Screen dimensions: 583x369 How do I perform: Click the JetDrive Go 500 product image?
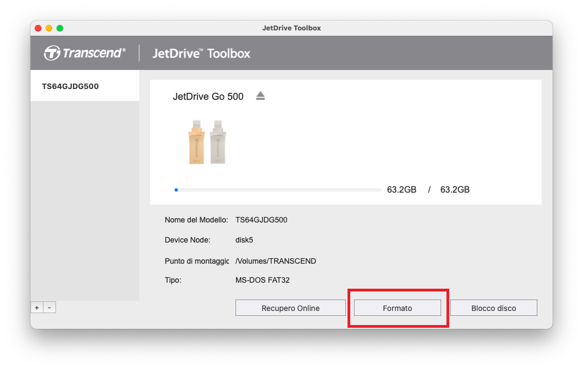coord(207,142)
